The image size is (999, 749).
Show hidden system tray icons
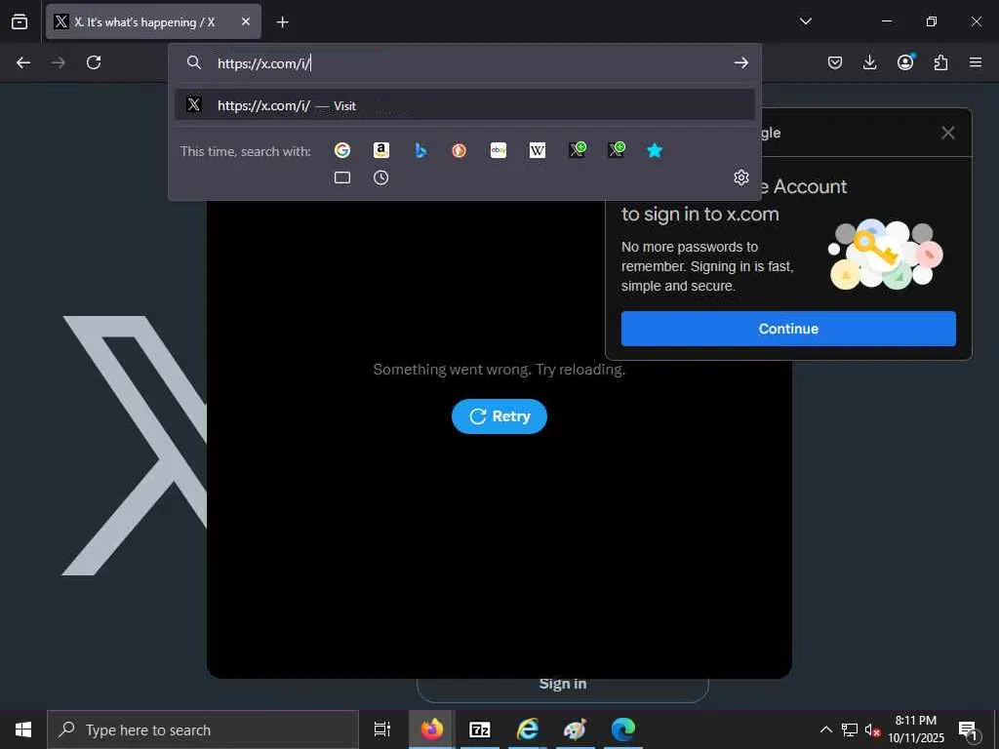tap(825, 729)
